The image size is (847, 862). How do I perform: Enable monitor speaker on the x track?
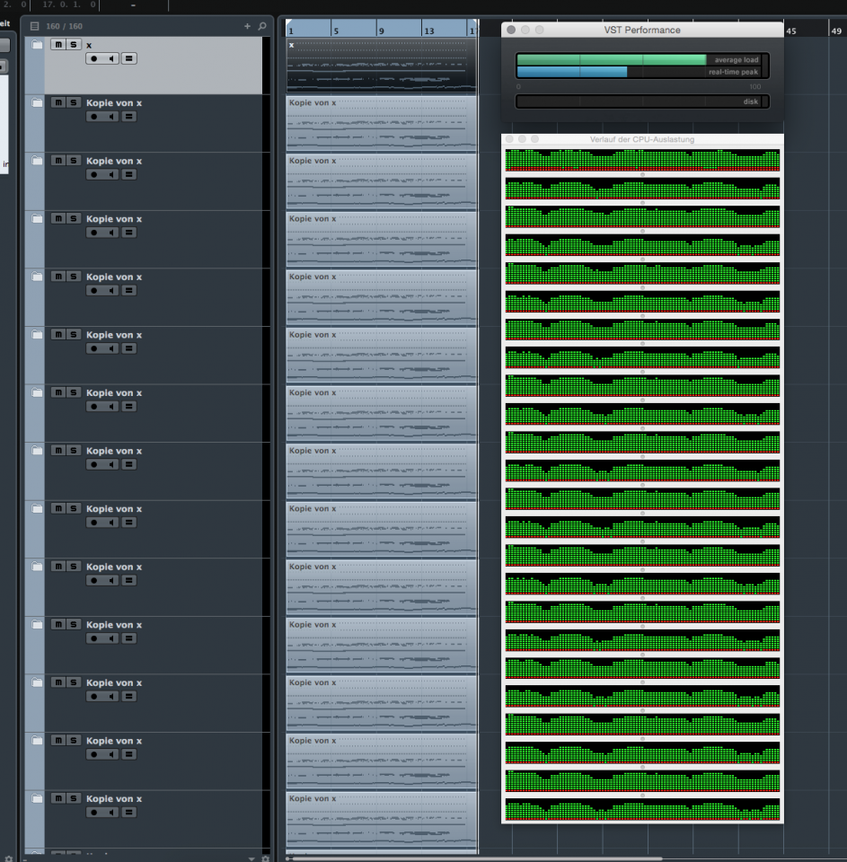tap(111, 58)
